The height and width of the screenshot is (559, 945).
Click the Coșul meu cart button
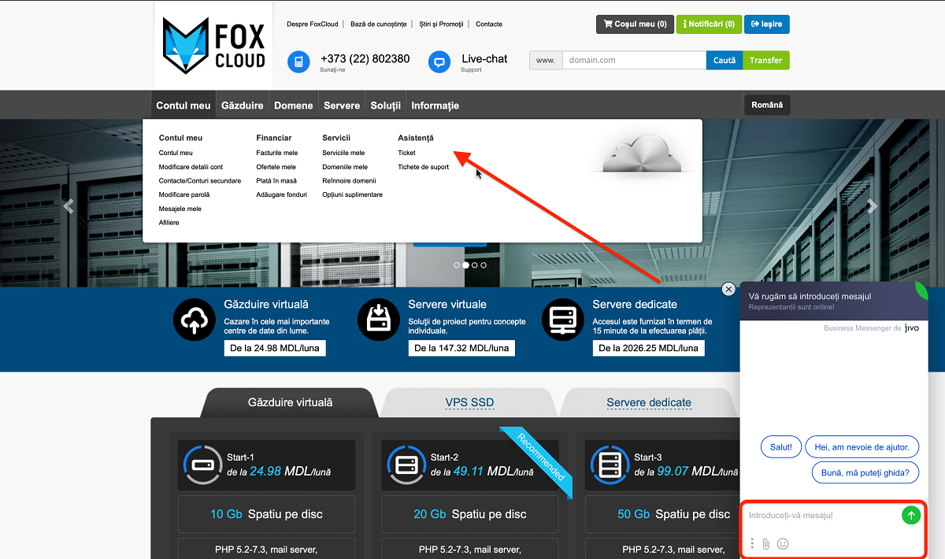(635, 24)
